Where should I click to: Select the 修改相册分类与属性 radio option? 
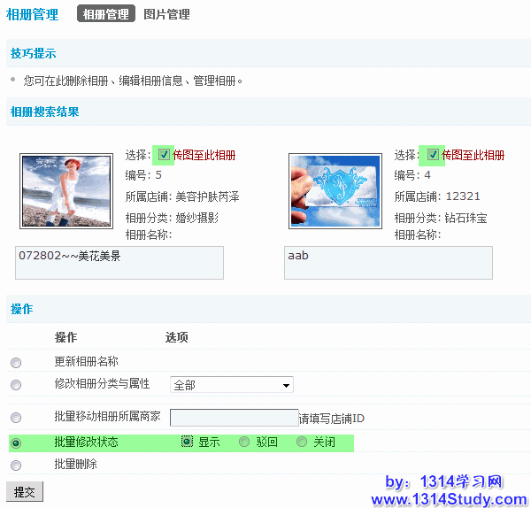pyautogui.click(x=16, y=385)
